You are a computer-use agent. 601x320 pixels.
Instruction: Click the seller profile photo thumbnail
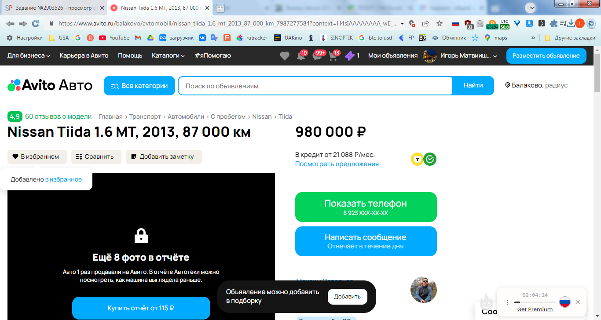[x=424, y=290]
